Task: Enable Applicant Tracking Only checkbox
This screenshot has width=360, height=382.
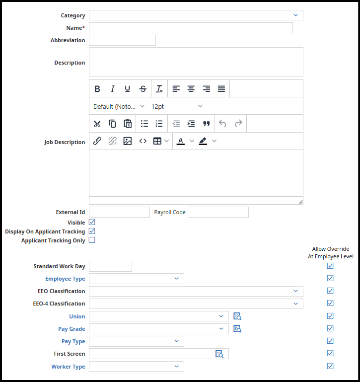Action: click(92, 240)
